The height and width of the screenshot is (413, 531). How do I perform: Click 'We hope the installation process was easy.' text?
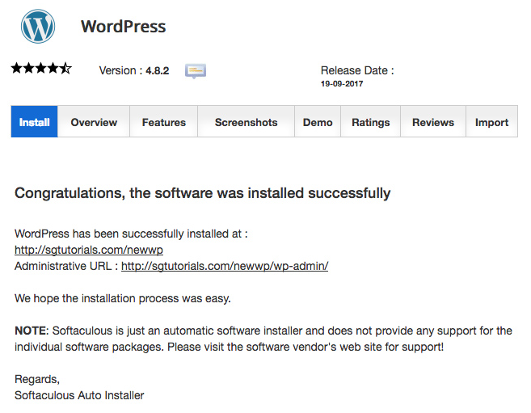pos(123,298)
